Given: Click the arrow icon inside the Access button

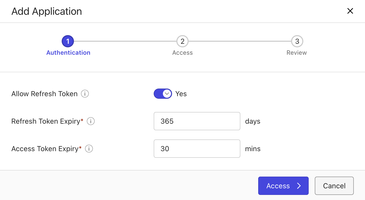Looking at the screenshot, I should click(x=299, y=186).
